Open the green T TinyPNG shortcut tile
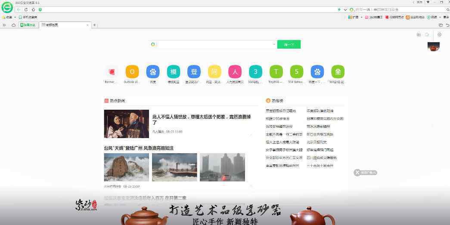Image resolution: width=450 pixels, height=225 pixels. point(276,72)
